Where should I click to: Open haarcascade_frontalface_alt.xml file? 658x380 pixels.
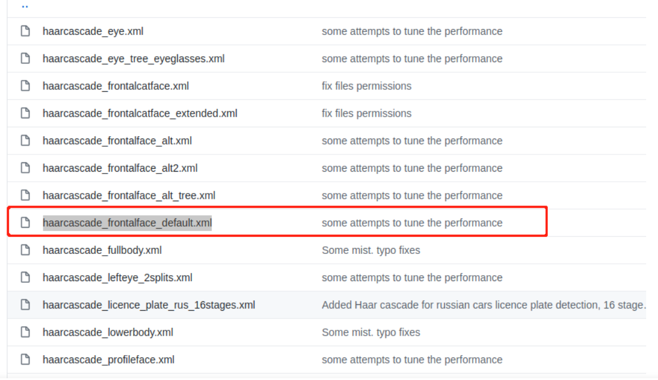click(x=117, y=141)
